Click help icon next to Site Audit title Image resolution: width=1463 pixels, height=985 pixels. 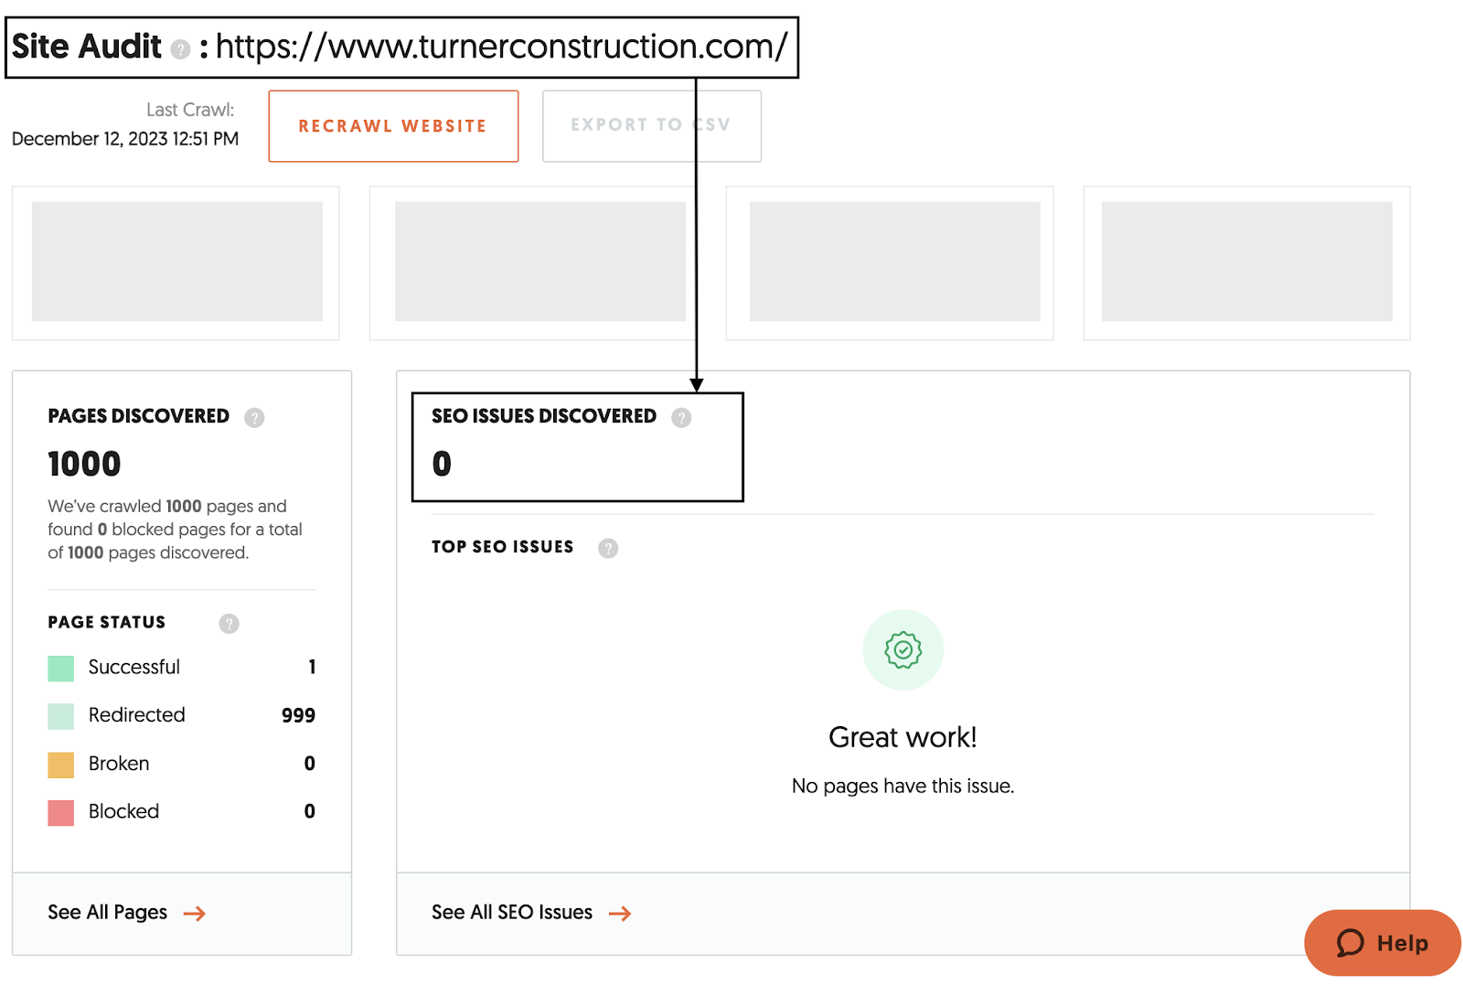click(x=181, y=49)
